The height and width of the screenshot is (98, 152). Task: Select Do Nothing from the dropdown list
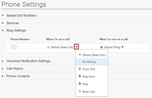(92, 62)
